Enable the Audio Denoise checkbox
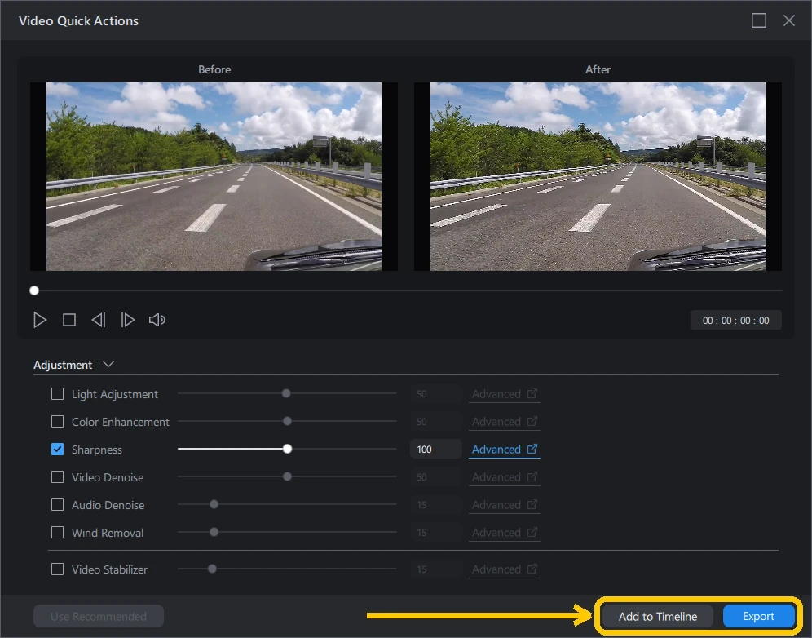Viewport: 812px width, 638px height. [58, 505]
